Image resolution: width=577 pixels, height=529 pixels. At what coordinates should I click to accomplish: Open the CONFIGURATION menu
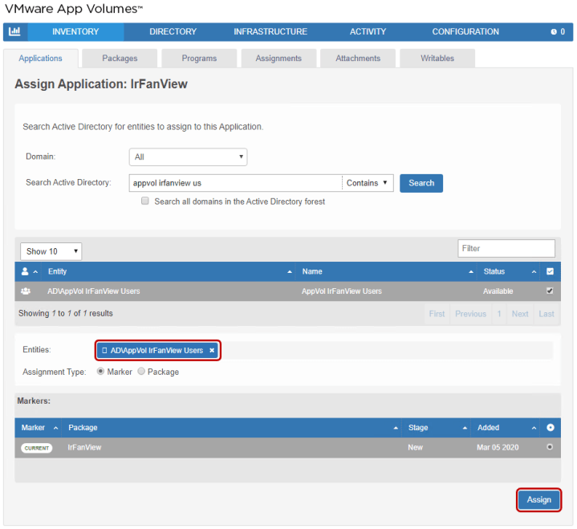pos(465,32)
